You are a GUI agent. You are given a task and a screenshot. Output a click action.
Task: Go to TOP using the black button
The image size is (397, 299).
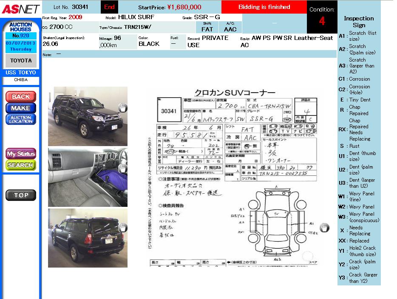click(x=20, y=195)
